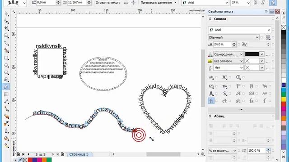Open the Нет outline width dropdown

(241, 68)
